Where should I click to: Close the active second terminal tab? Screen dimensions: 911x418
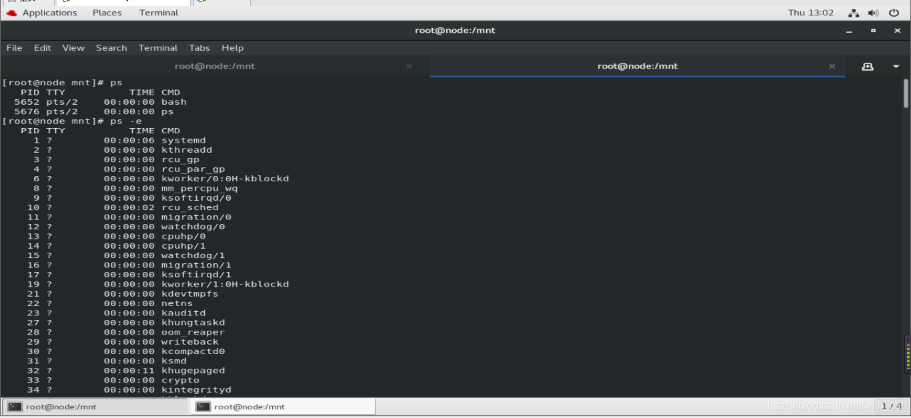[832, 66]
